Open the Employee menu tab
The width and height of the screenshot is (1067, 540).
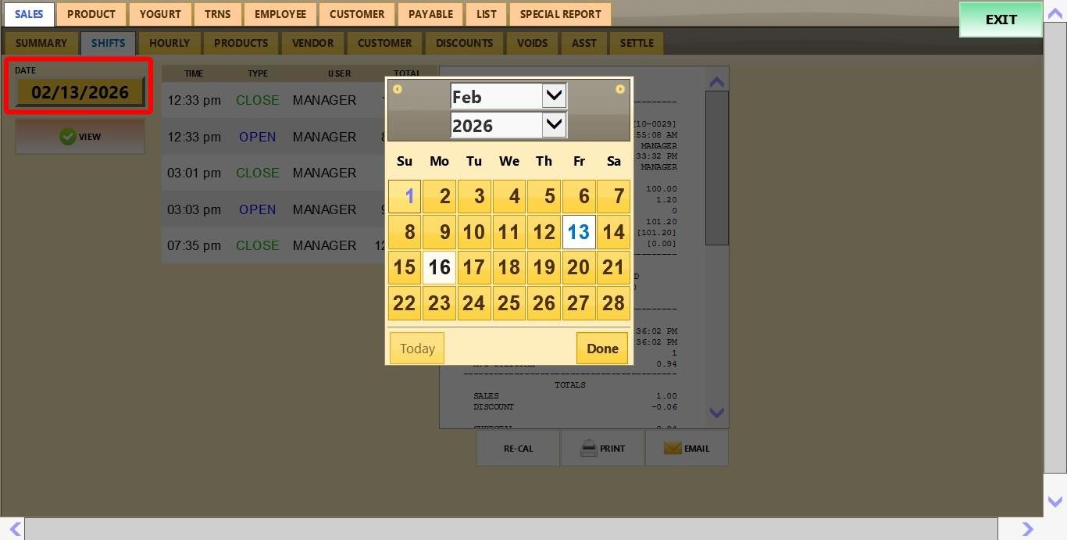(x=280, y=14)
